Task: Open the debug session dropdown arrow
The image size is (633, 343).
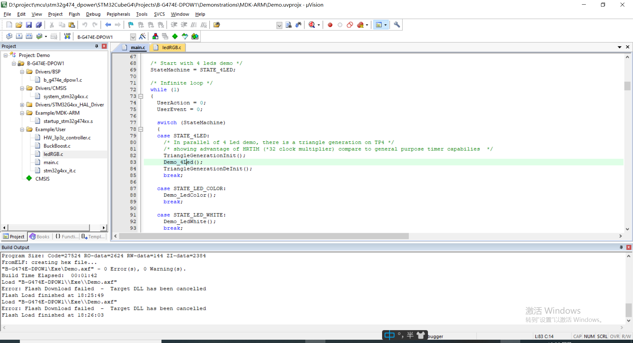Action: point(318,25)
